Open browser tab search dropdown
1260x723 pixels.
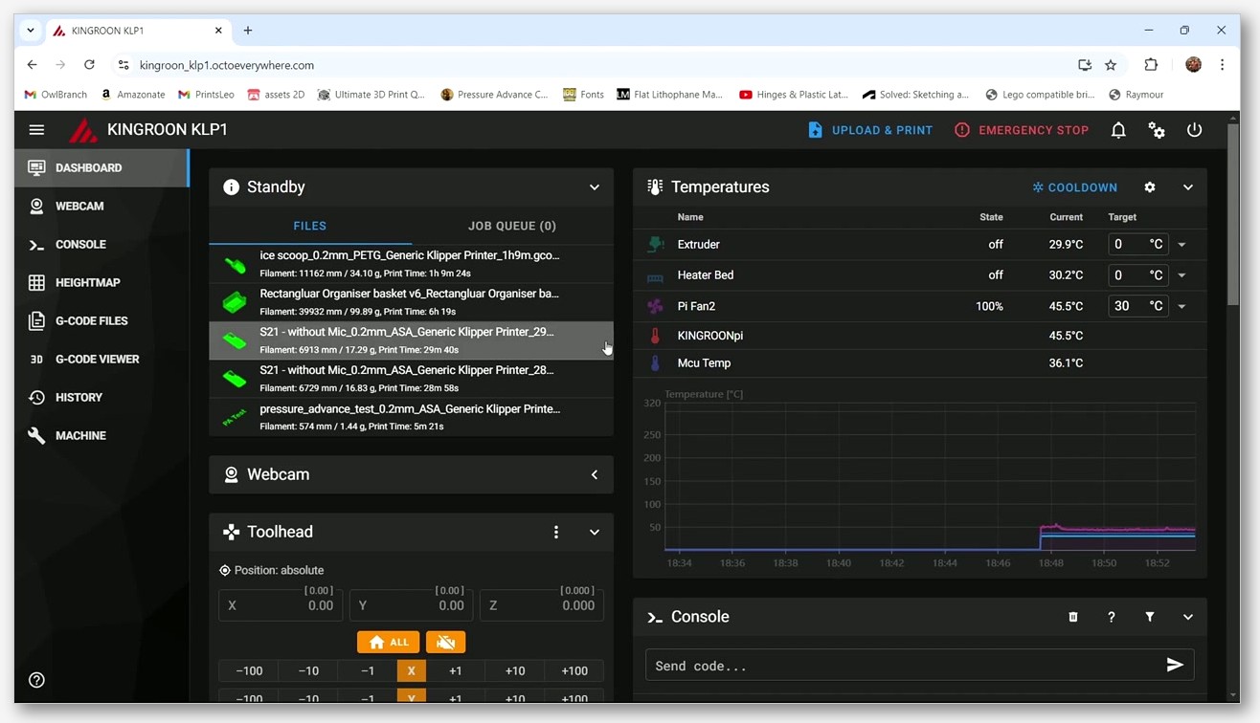(x=31, y=31)
